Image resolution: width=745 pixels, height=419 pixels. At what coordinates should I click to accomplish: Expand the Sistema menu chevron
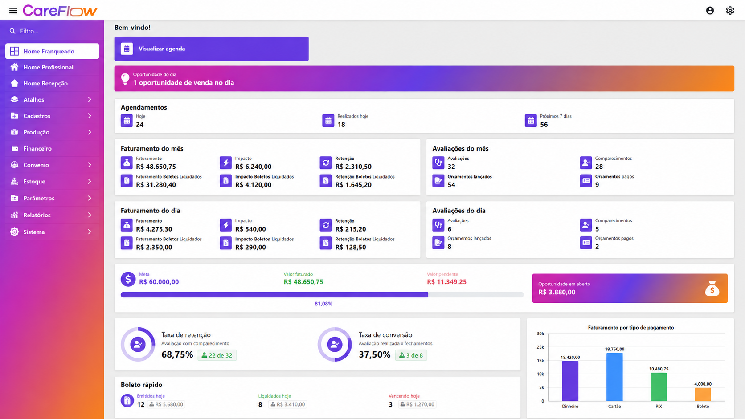90,232
